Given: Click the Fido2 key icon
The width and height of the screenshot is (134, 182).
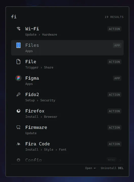Looking at the screenshot, I should tap(18, 95).
